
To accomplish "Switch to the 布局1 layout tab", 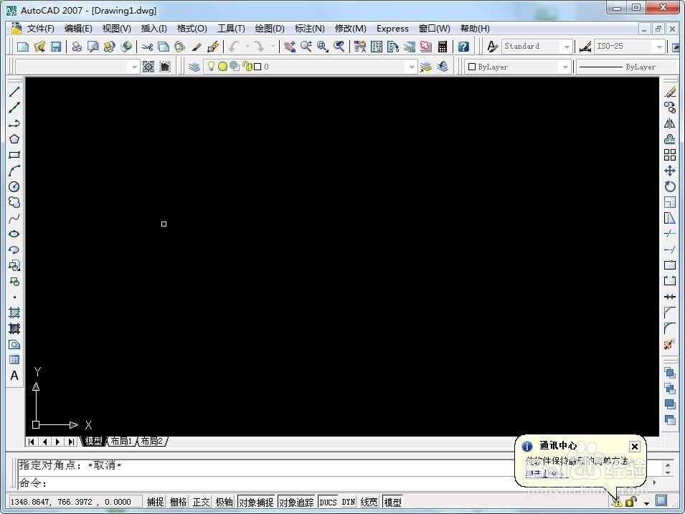I will point(122,441).
